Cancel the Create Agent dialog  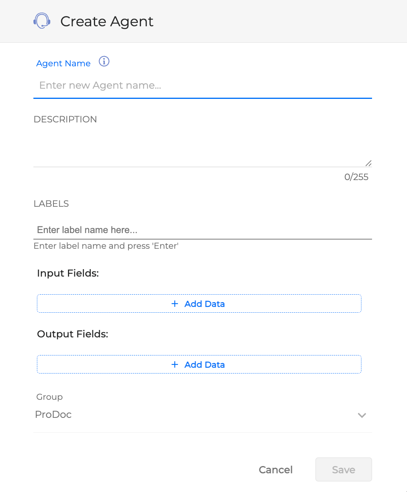[275, 470]
